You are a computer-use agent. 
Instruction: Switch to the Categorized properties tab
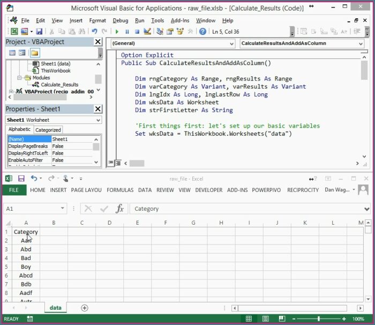pyautogui.click(x=48, y=130)
